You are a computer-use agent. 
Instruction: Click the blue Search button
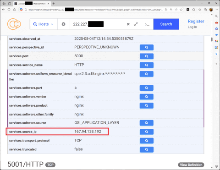(x=166, y=24)
